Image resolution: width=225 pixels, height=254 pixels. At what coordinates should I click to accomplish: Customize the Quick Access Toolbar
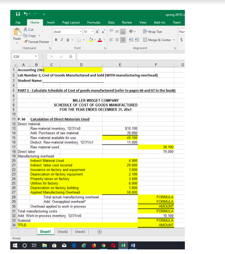coord(44,14)
